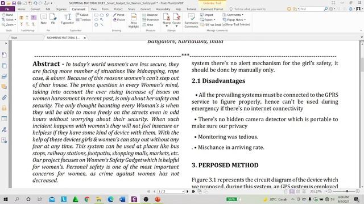This screenshot has height=204, width=364.
Task: Adjust the zoom slider handle
Action: tap(347, 192)
